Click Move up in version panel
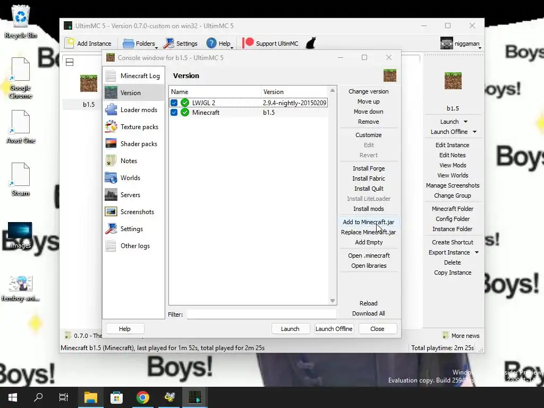This screenshot has width=544, height=408. (369, 101)
